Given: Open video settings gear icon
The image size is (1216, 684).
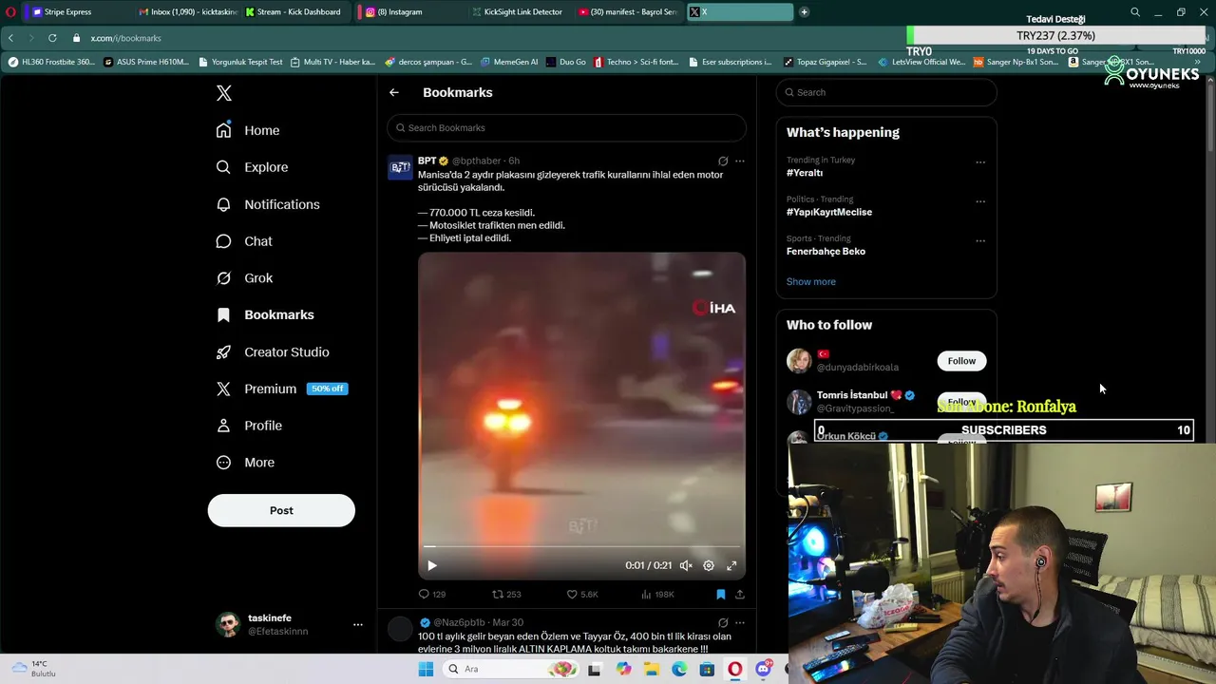Looking at the screenshot, I should [x=709, y=565].
